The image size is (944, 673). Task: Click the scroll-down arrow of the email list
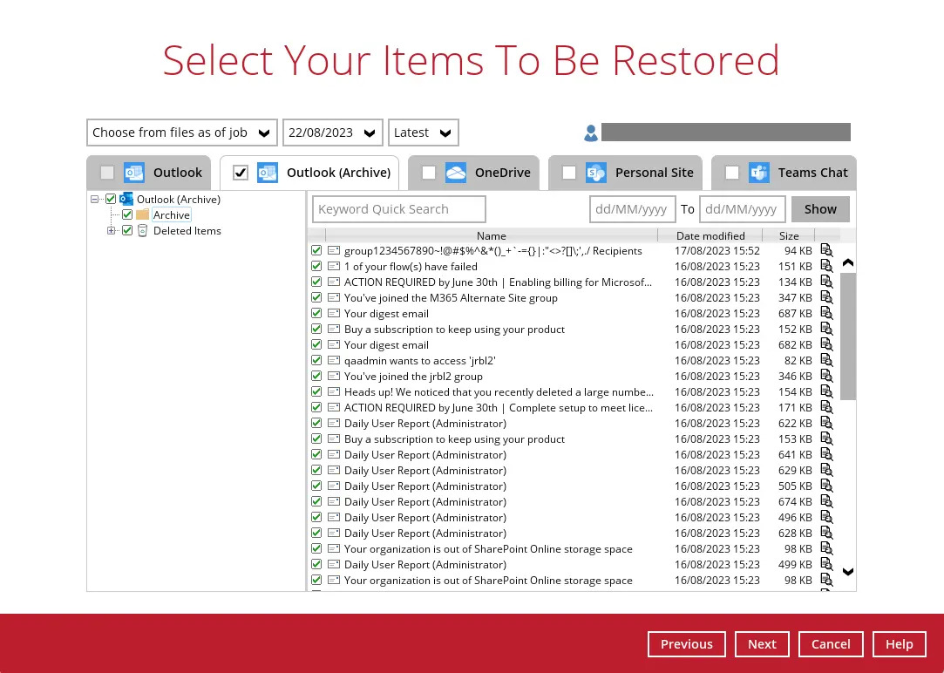[x=847, y=572]
